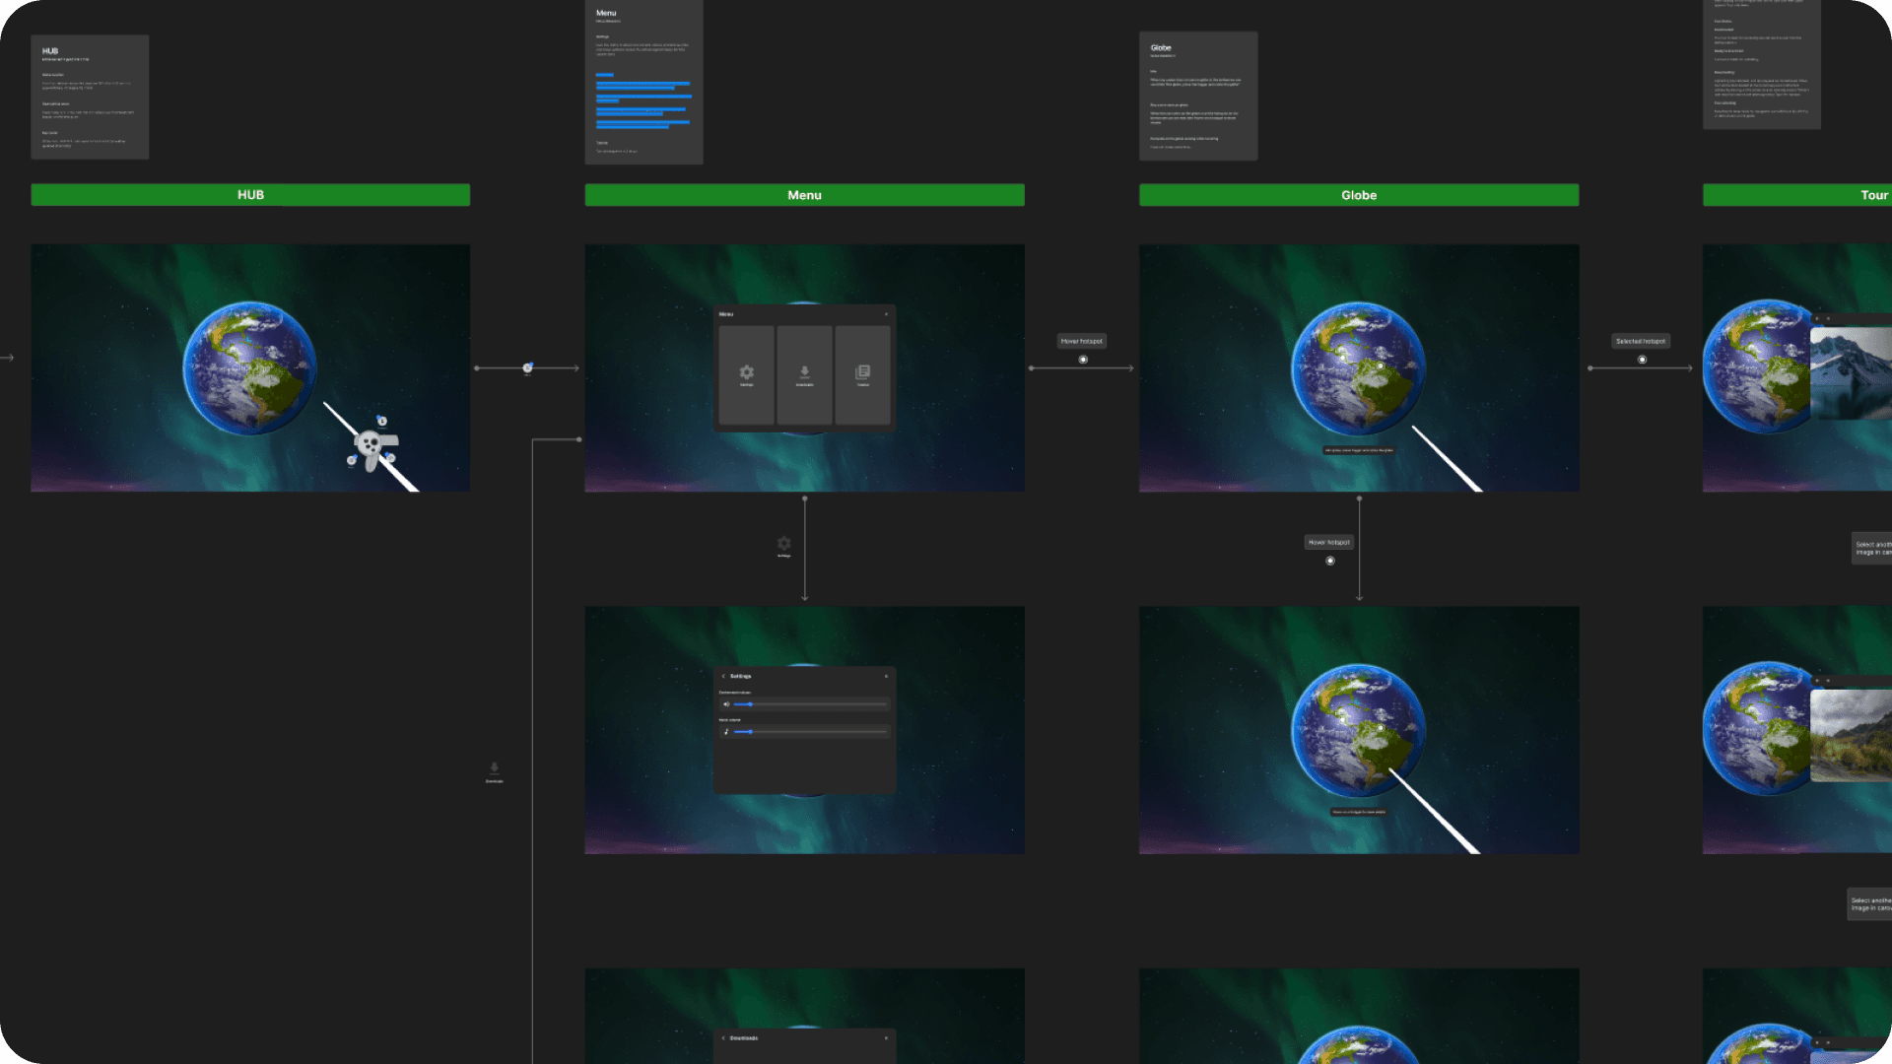Click the 'Selected hotspot' label tag

[1641, 341]
